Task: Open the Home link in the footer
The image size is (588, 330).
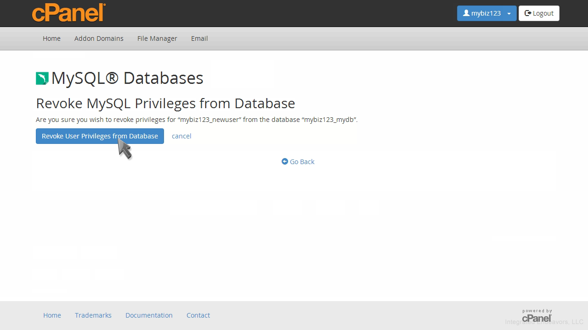Action: [52, 315]
